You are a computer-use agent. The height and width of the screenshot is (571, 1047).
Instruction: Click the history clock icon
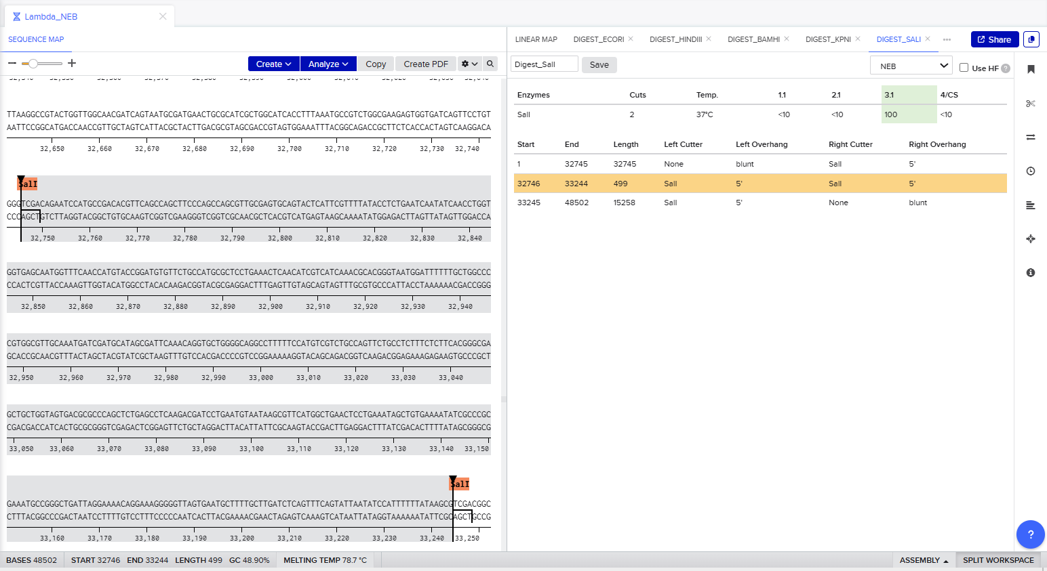point(1031,171)
